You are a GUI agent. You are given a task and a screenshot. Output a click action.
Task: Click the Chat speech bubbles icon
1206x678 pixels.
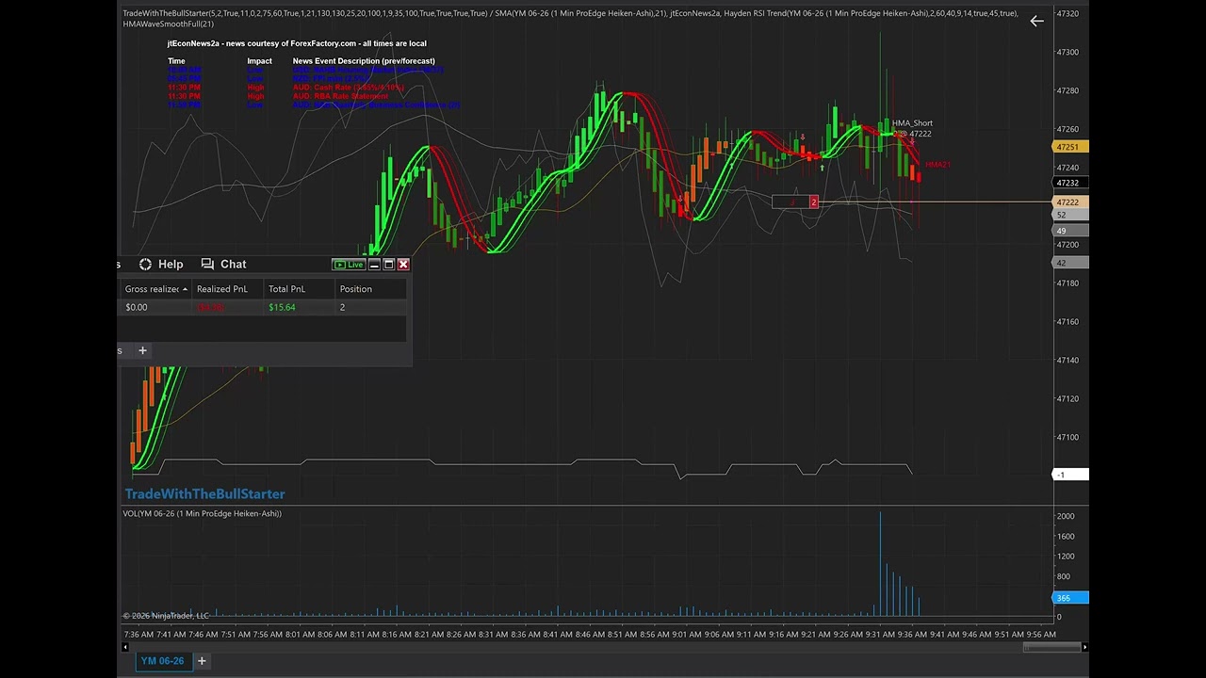(x=207, y=265)
